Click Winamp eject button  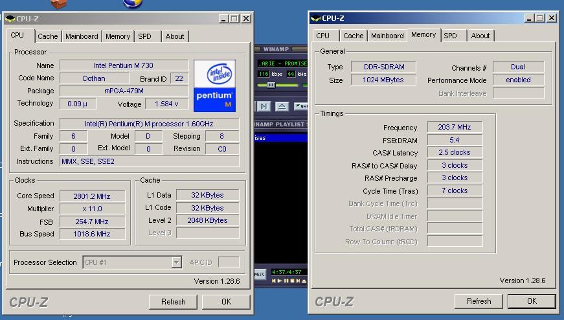point(282,106)
